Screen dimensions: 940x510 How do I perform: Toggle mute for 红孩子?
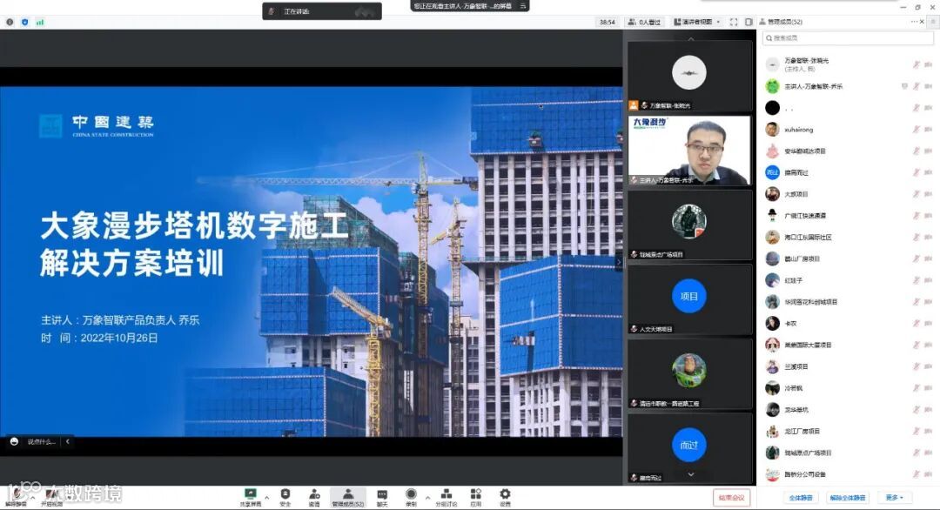(916, 280)
